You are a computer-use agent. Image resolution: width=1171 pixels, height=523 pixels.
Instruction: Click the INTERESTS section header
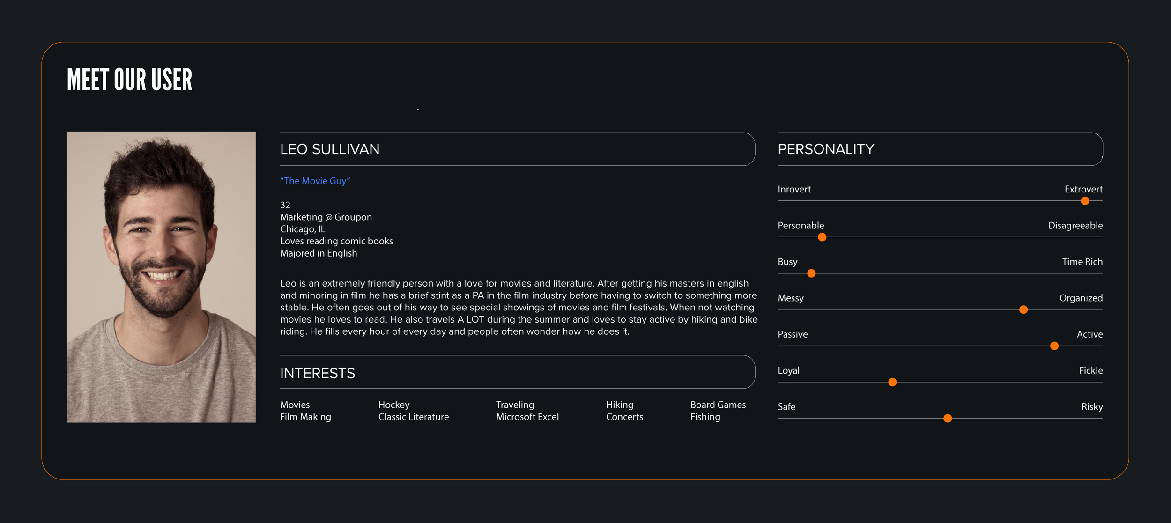point(318,373)
